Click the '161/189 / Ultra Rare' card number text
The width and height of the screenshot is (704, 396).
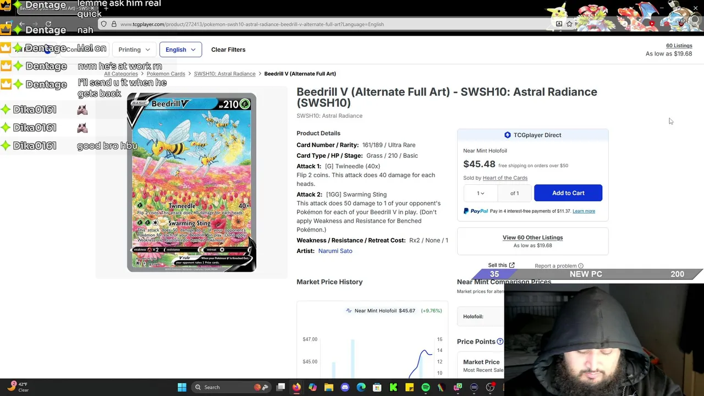pyautogui.click(x=389, y=145)
